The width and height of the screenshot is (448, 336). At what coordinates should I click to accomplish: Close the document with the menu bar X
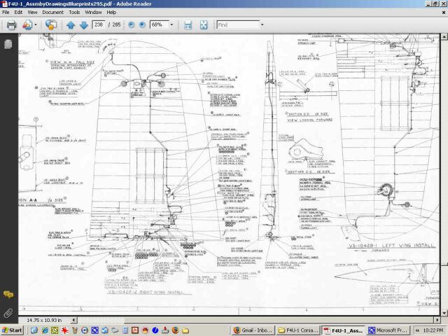(444, 13)
